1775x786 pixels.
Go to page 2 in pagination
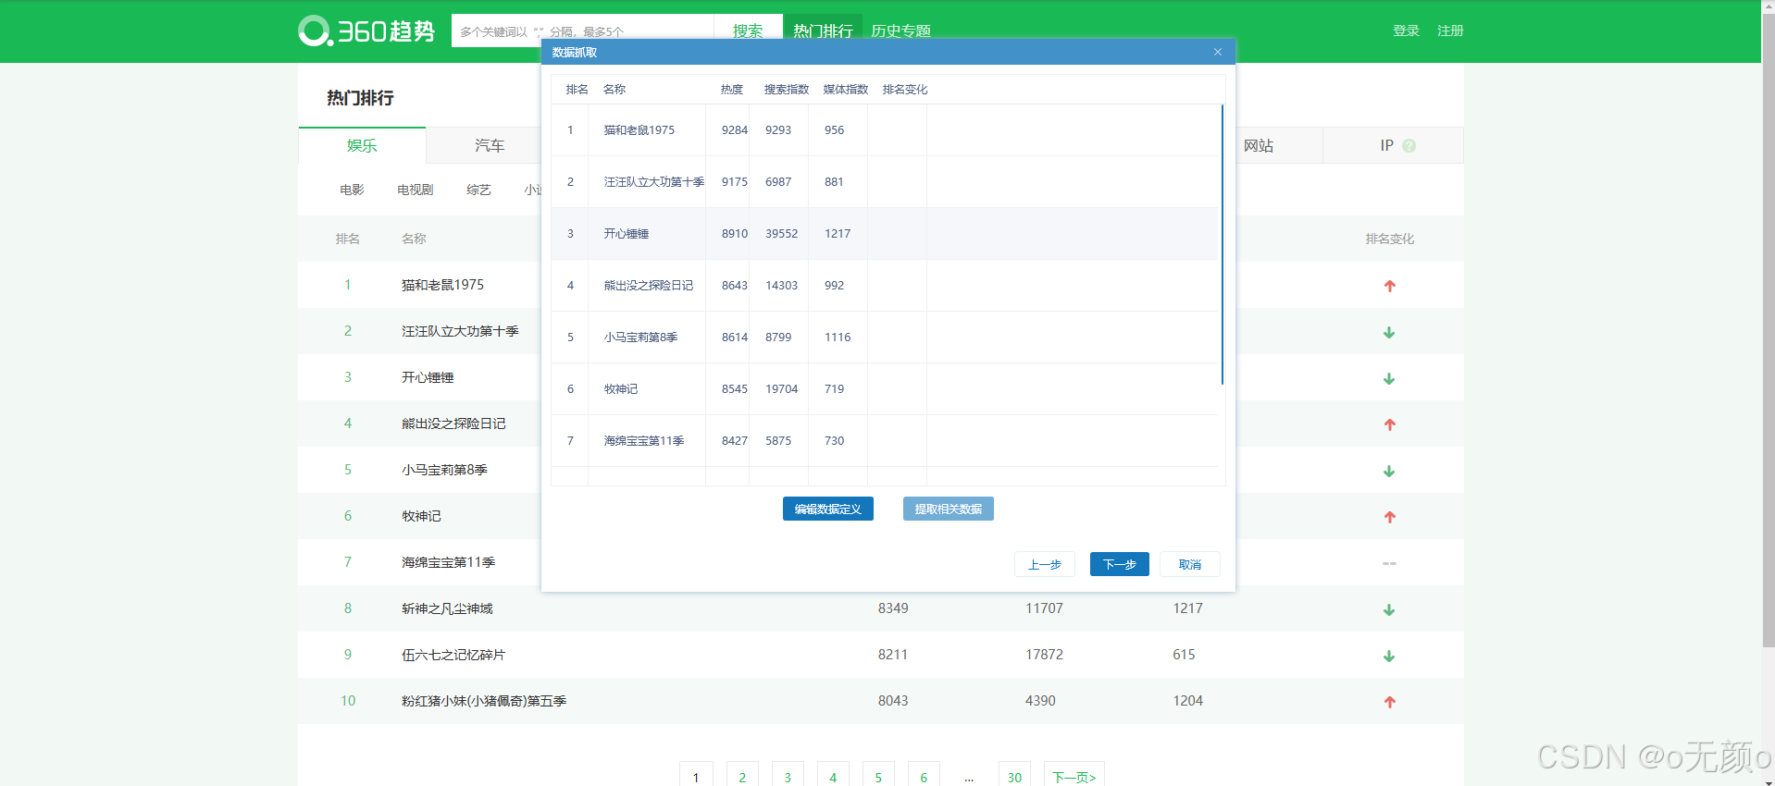[742, 776]
